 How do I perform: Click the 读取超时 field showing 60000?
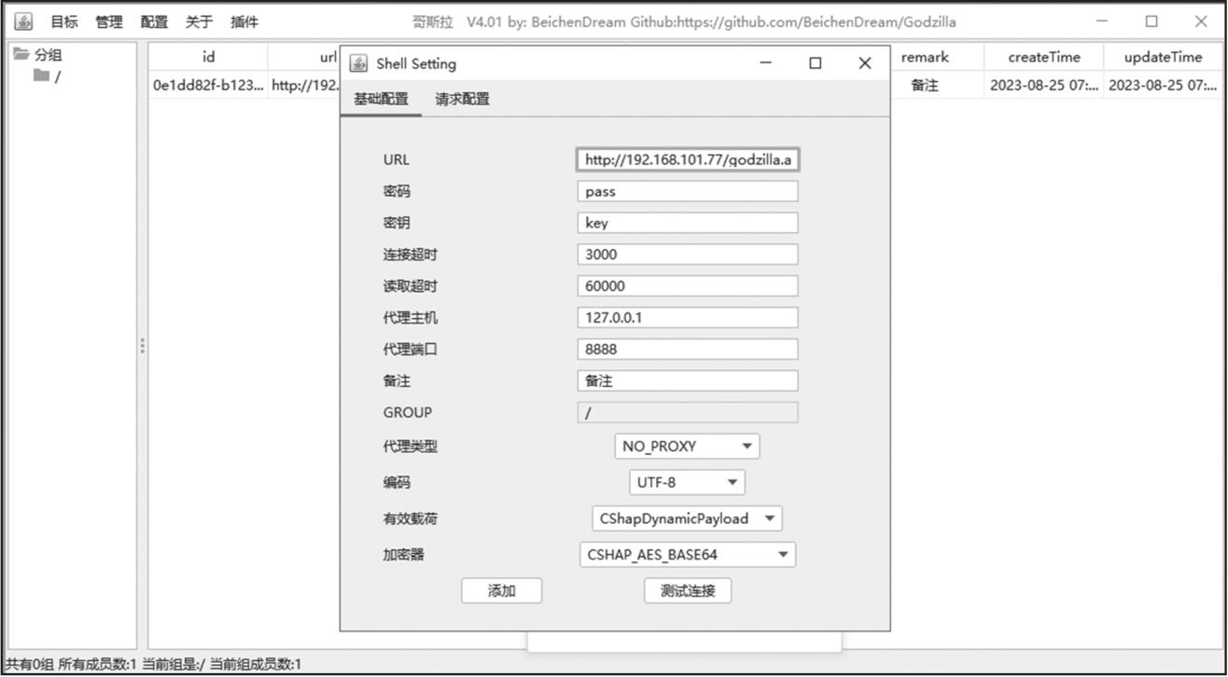coord(688,286)
